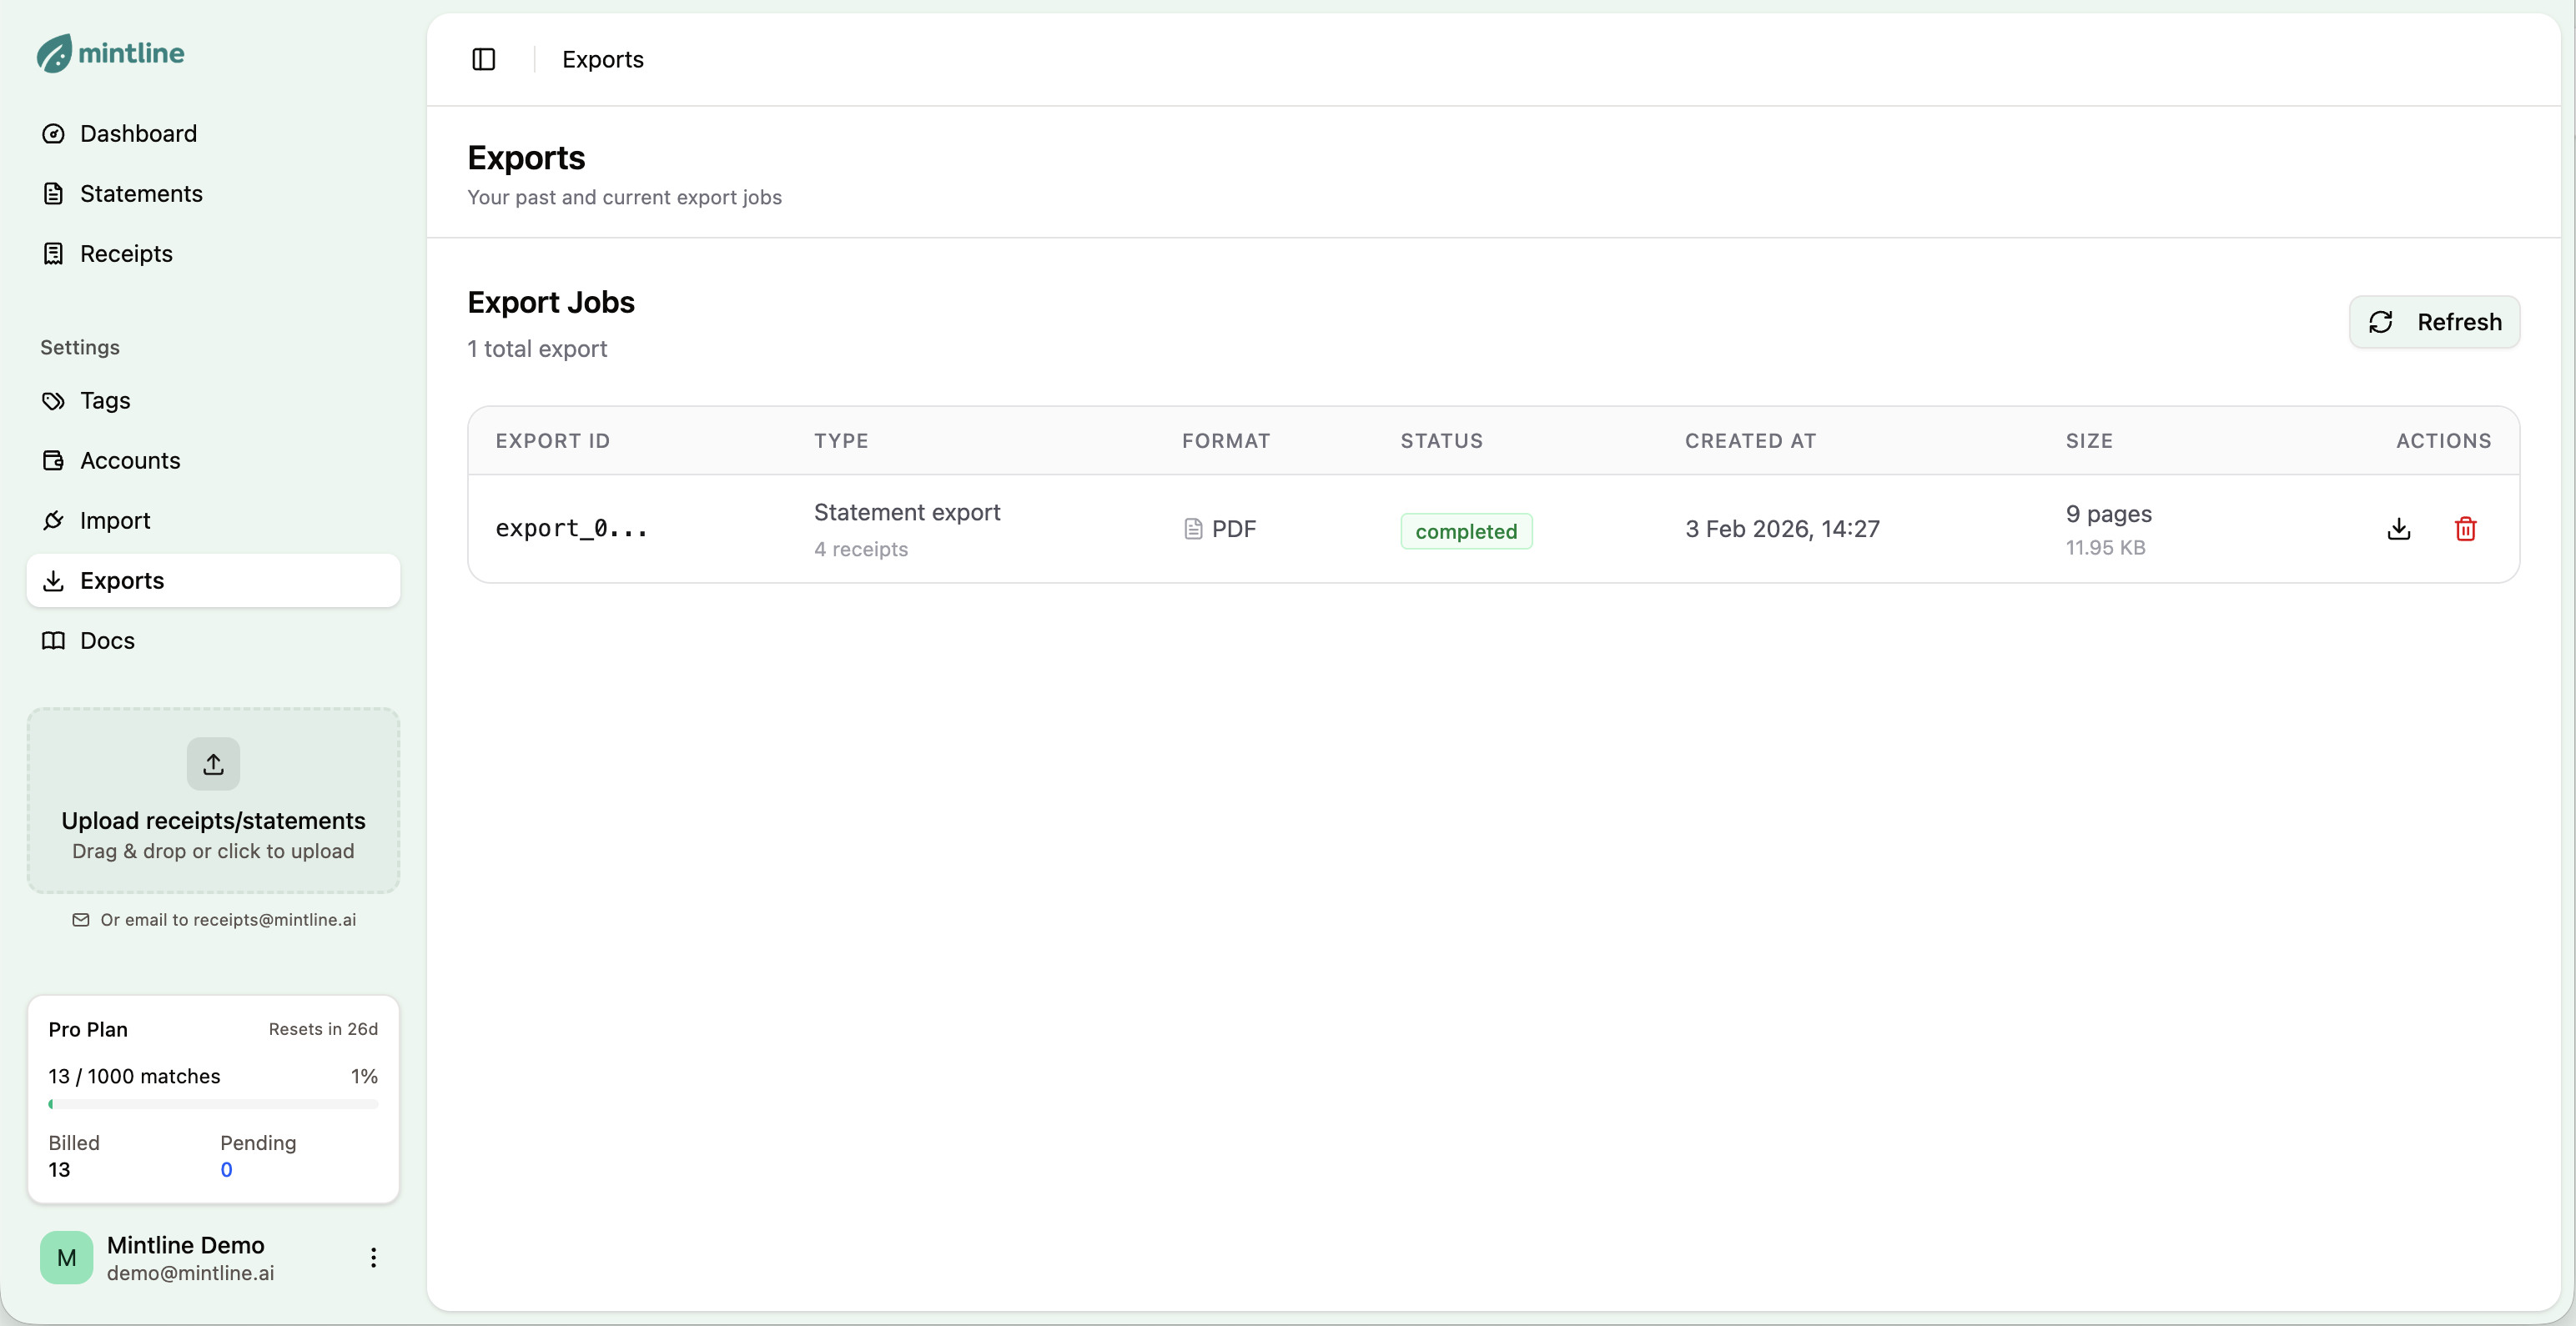
Task: Click the mintline leaf logo
Action: tap(55, 53)
